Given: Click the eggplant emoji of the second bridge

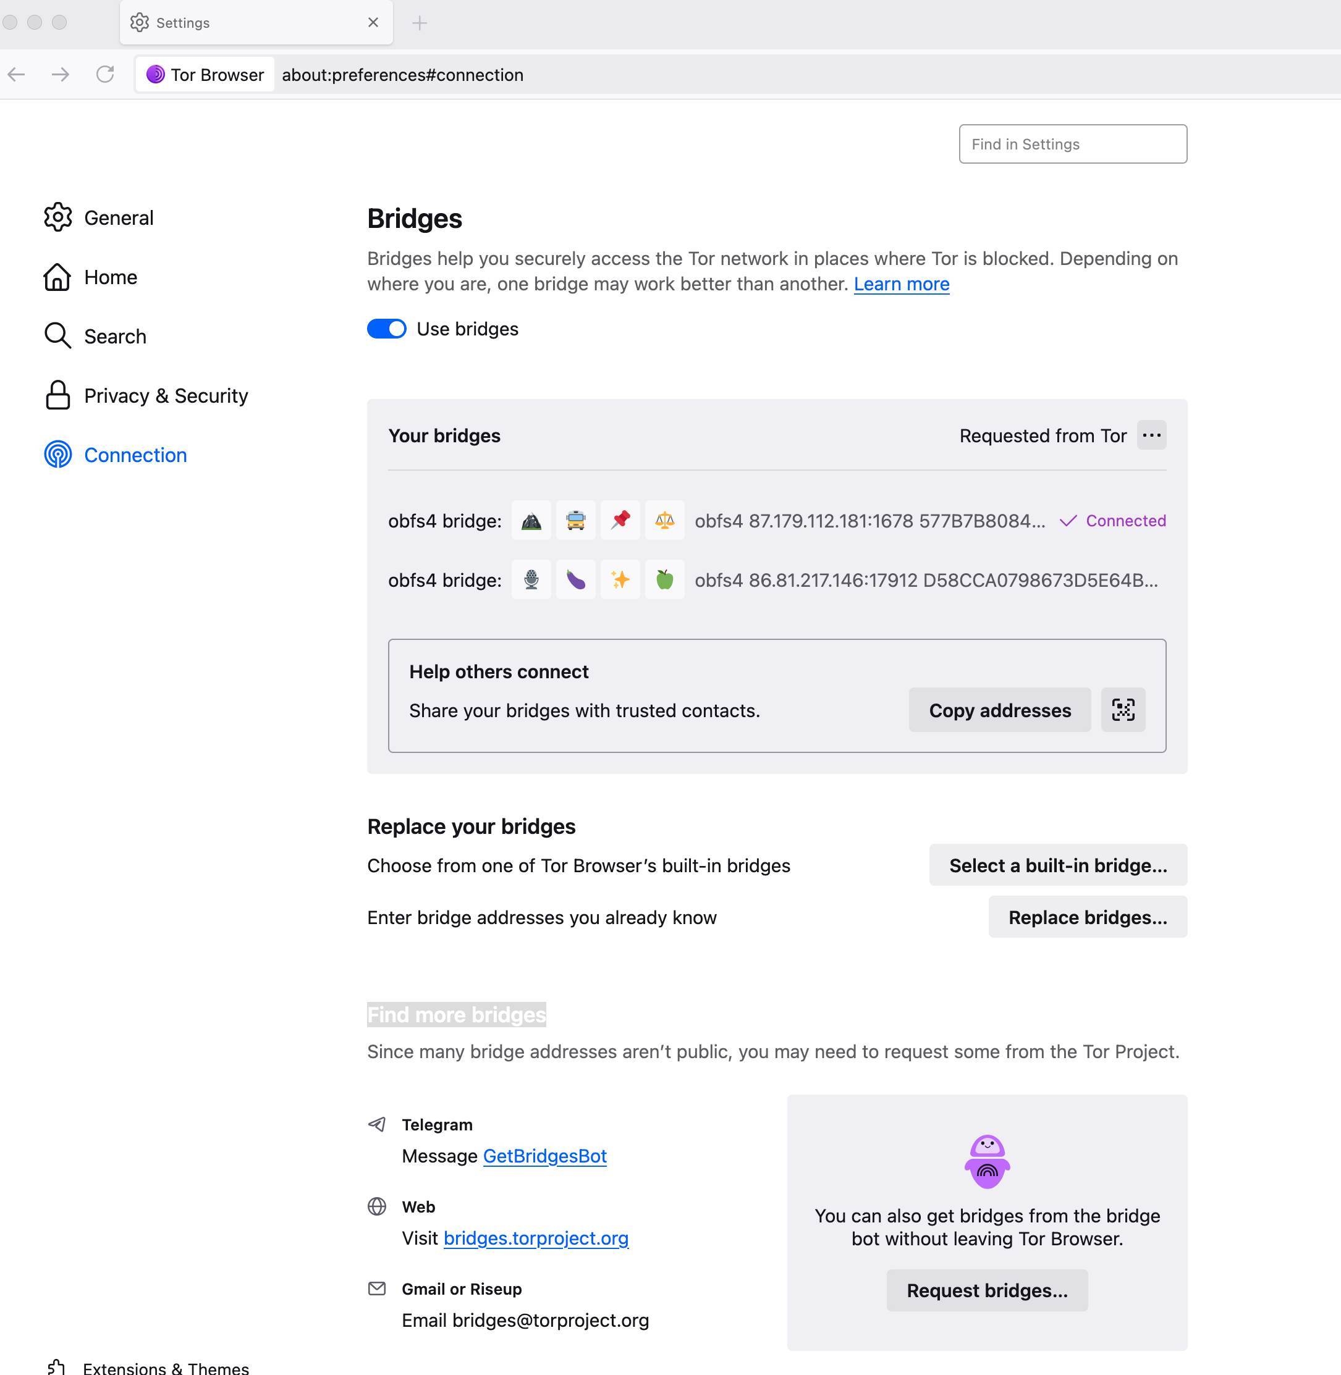Looking at the screenshot, I should 576,579.
